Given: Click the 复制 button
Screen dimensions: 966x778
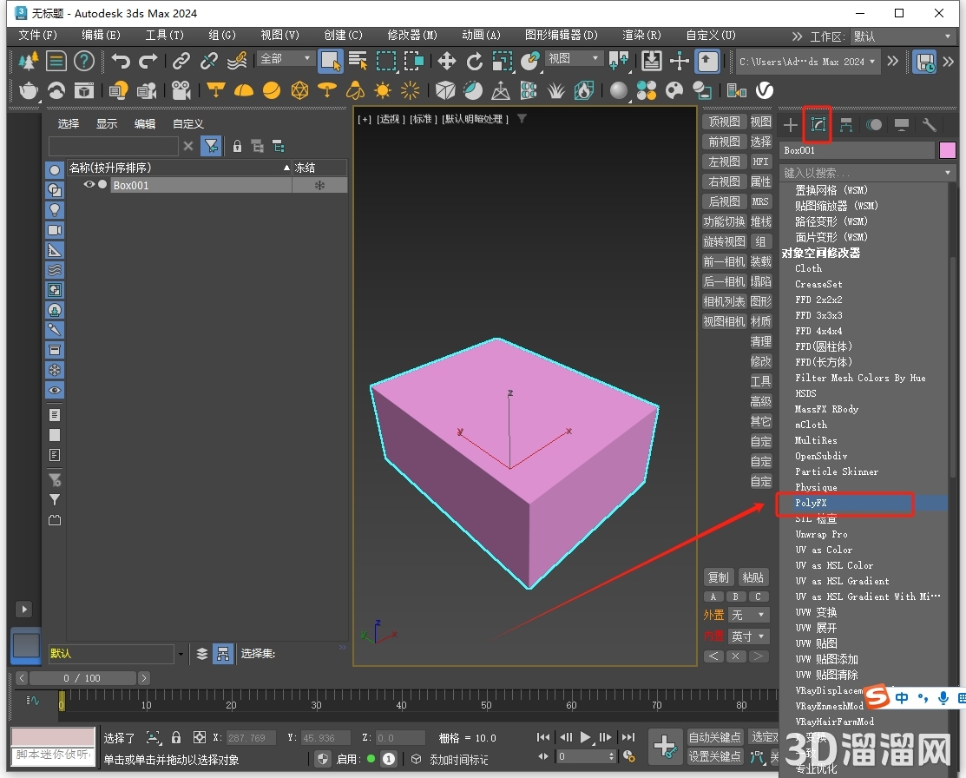Looking at the screenshot, I should click(x=718, y=577).
